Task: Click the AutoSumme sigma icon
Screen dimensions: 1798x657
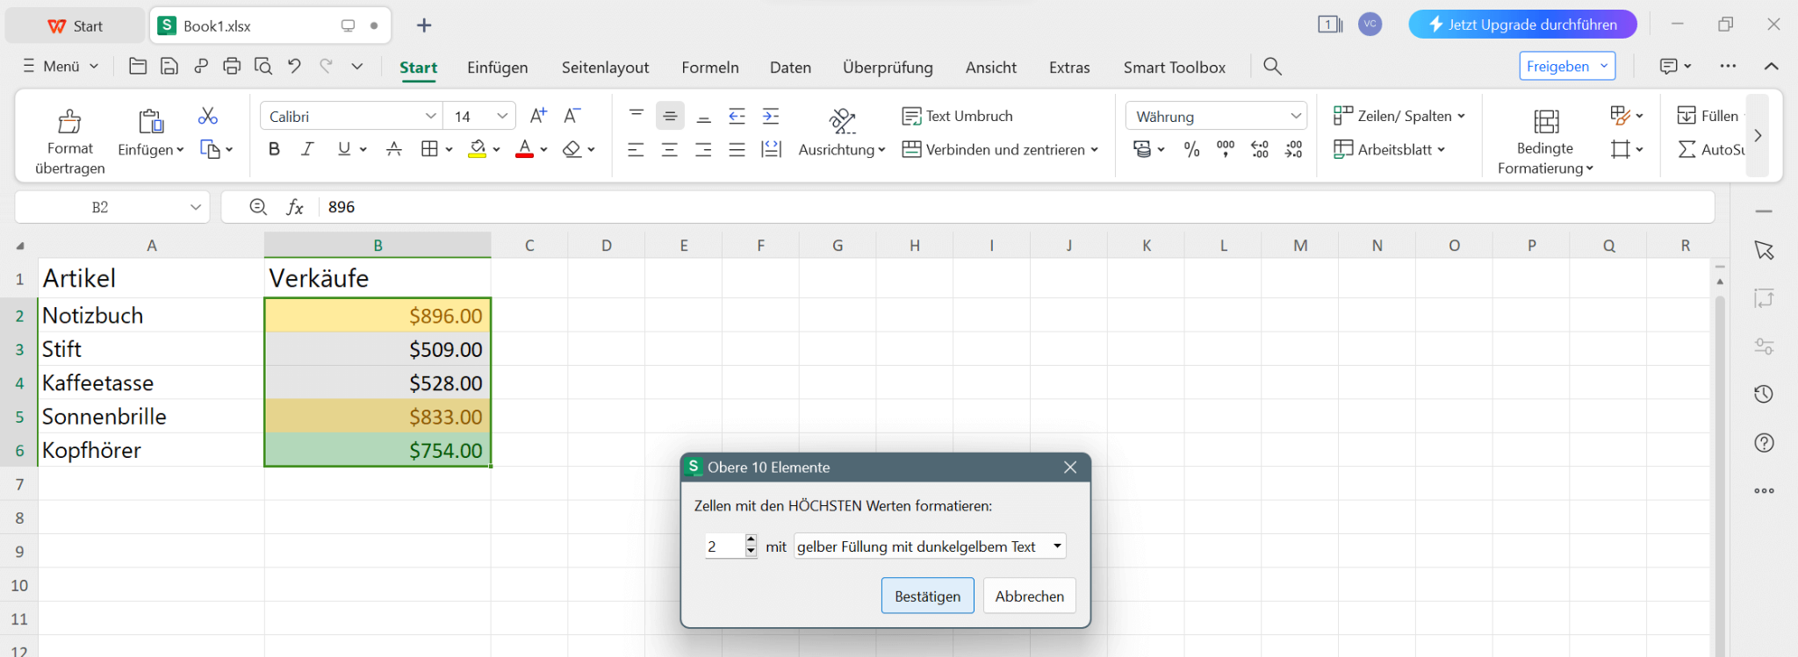Action: tap(1687, 150)
